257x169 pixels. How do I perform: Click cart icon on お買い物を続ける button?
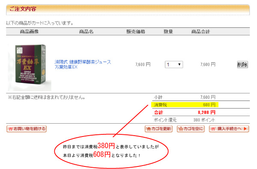coord(11,129)
